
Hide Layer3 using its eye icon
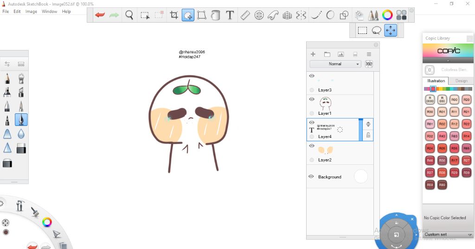point(312,76)
